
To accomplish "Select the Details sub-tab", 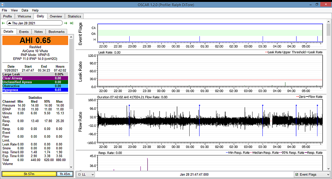I will click(x=8, y=31).
